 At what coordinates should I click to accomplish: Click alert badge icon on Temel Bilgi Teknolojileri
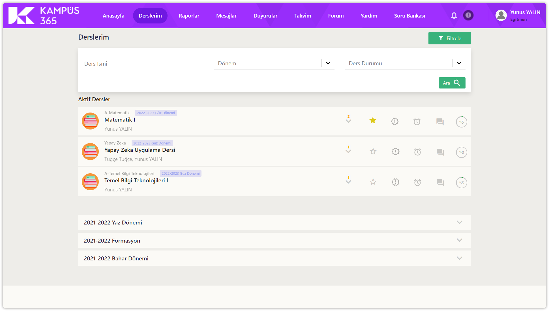[395, 182]
